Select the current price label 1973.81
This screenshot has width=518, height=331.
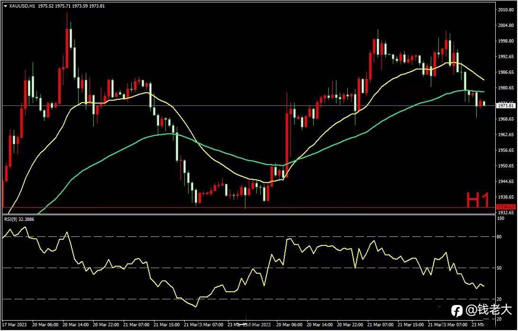coord(506,106)
